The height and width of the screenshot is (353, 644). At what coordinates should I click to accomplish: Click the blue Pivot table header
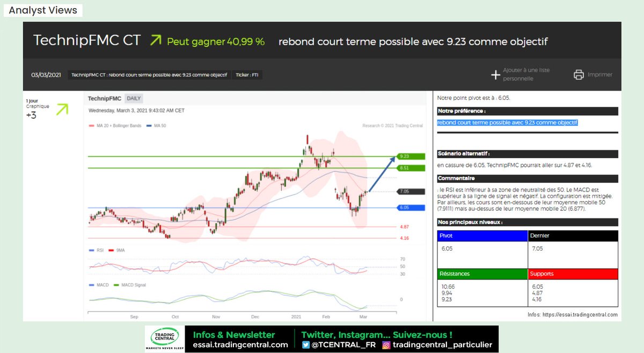tap(482, 236)
